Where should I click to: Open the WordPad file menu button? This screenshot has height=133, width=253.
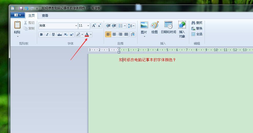17,15
